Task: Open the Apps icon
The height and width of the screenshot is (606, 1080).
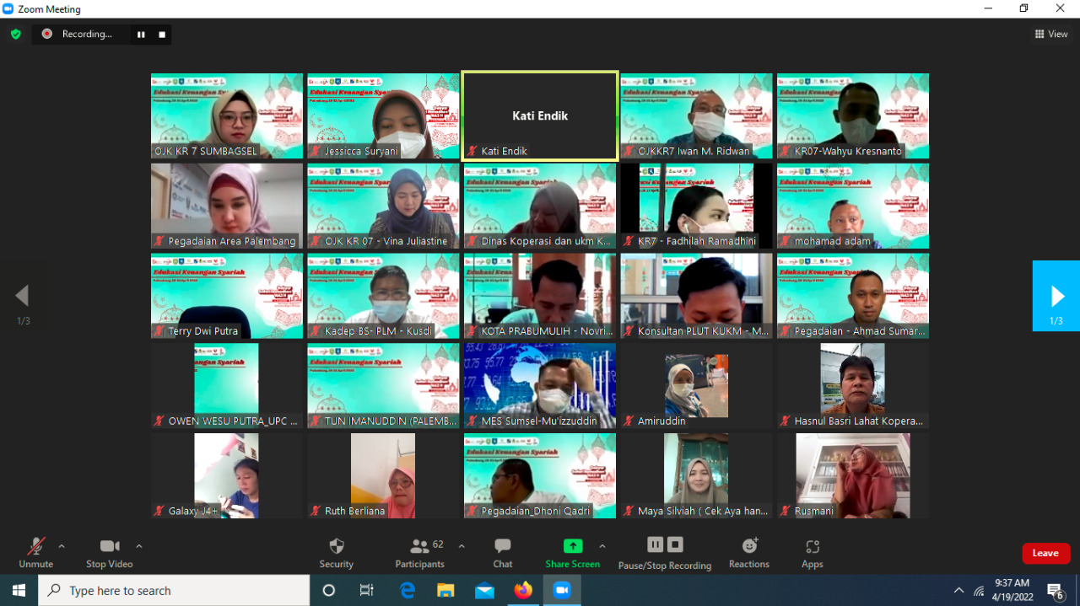Action: (812, 546)
